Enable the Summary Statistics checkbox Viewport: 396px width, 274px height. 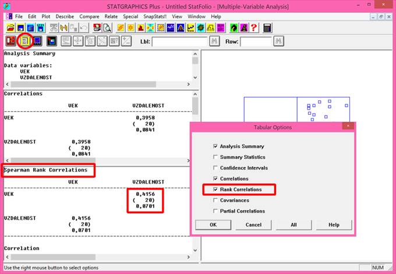coord(215,157)
